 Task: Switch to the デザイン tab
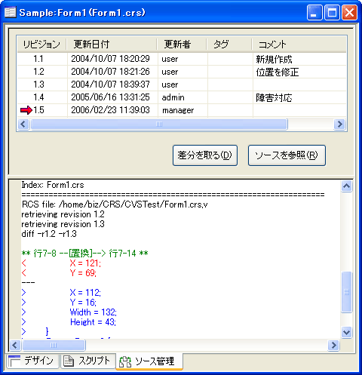[x=32, y=361]
